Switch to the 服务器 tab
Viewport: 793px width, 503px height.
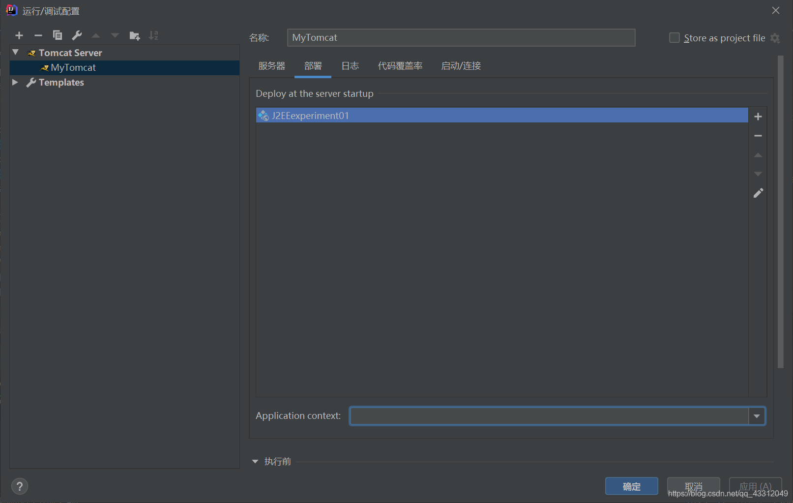coord(272,66)
